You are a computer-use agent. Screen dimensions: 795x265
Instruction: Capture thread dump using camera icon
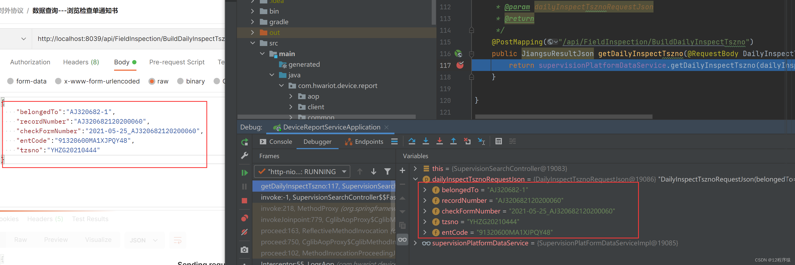(x=244, y=250)
